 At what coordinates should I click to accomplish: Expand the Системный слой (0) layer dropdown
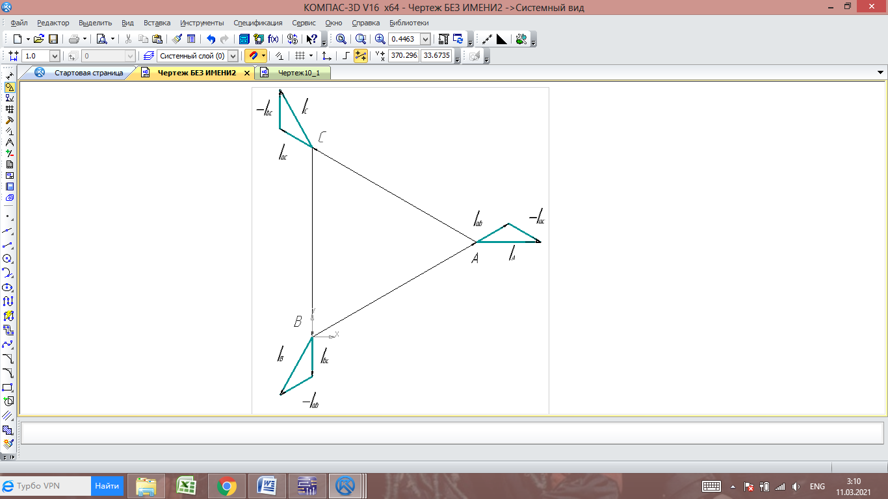[x=233, y=56]
